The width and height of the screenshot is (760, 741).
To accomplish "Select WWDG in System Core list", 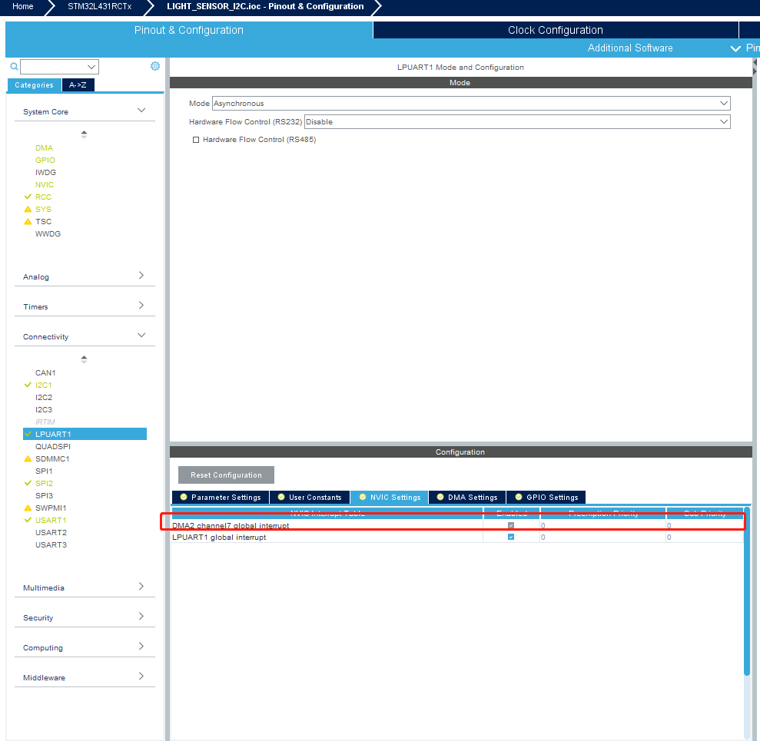I will [x=48, y=234].
